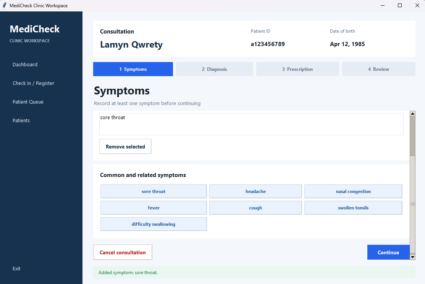Minimize the MediCheck window

point(383,5)
